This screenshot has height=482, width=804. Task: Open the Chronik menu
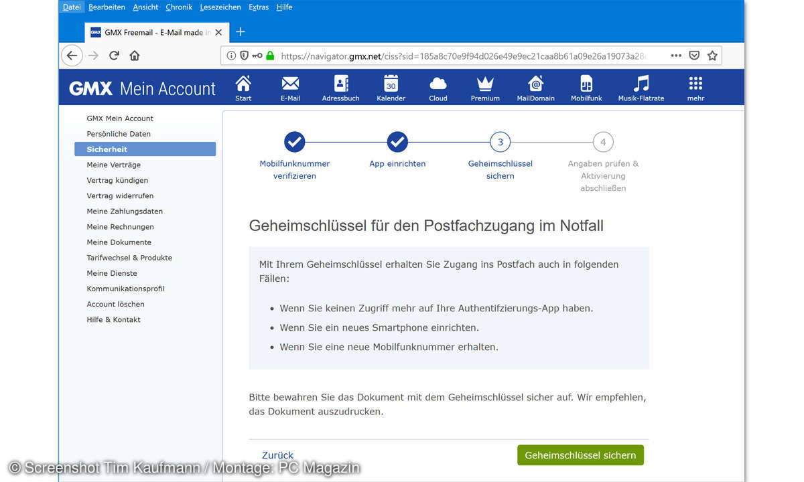point(179,7)
